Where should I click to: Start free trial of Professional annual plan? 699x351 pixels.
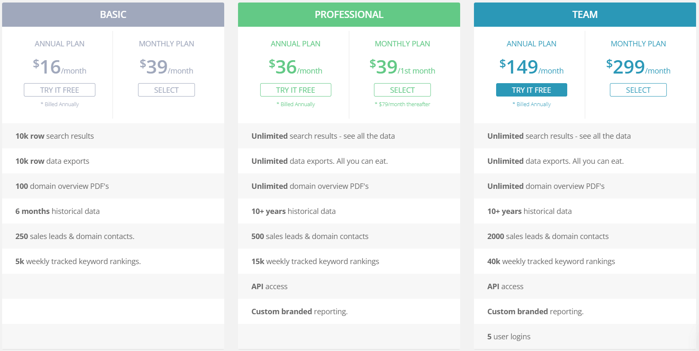coord(295,90)
